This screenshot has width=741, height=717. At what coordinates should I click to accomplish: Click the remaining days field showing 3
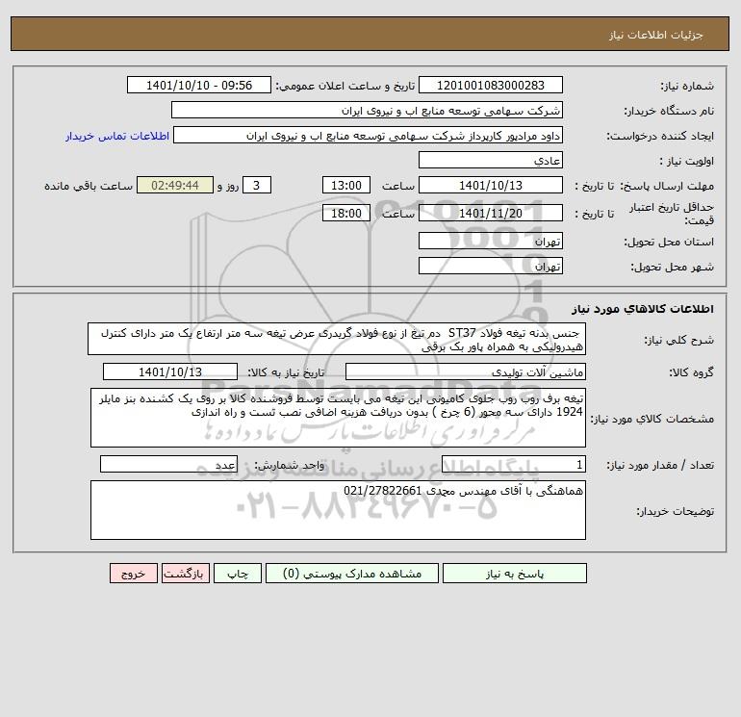[x=257, y=186]
